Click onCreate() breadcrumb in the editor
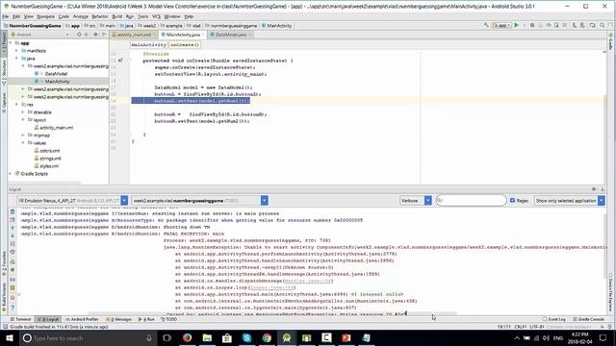Image resolution: width=616 pixels, height=346 pixels. click(x=185, y=45)
